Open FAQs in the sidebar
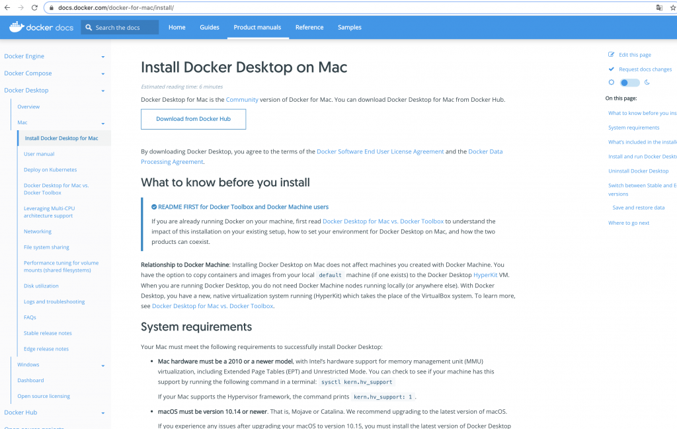 [30, 317]
